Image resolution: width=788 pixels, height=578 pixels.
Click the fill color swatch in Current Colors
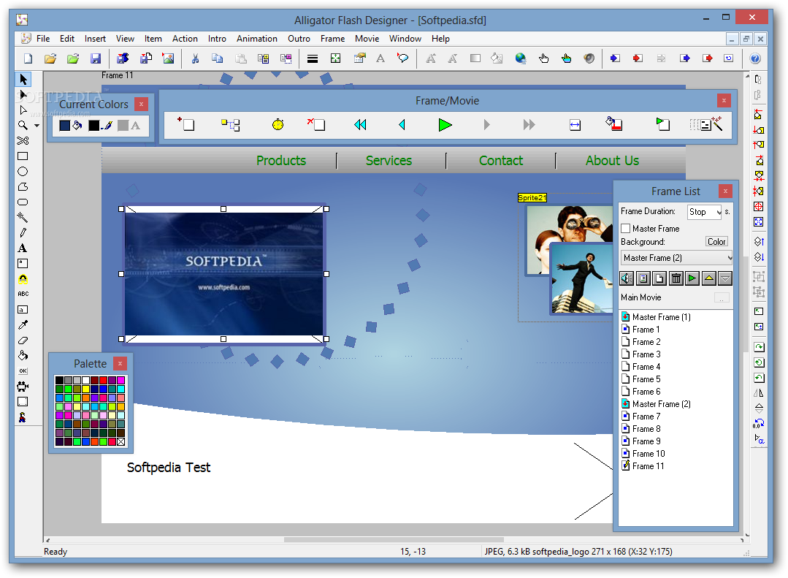[64, 125]
